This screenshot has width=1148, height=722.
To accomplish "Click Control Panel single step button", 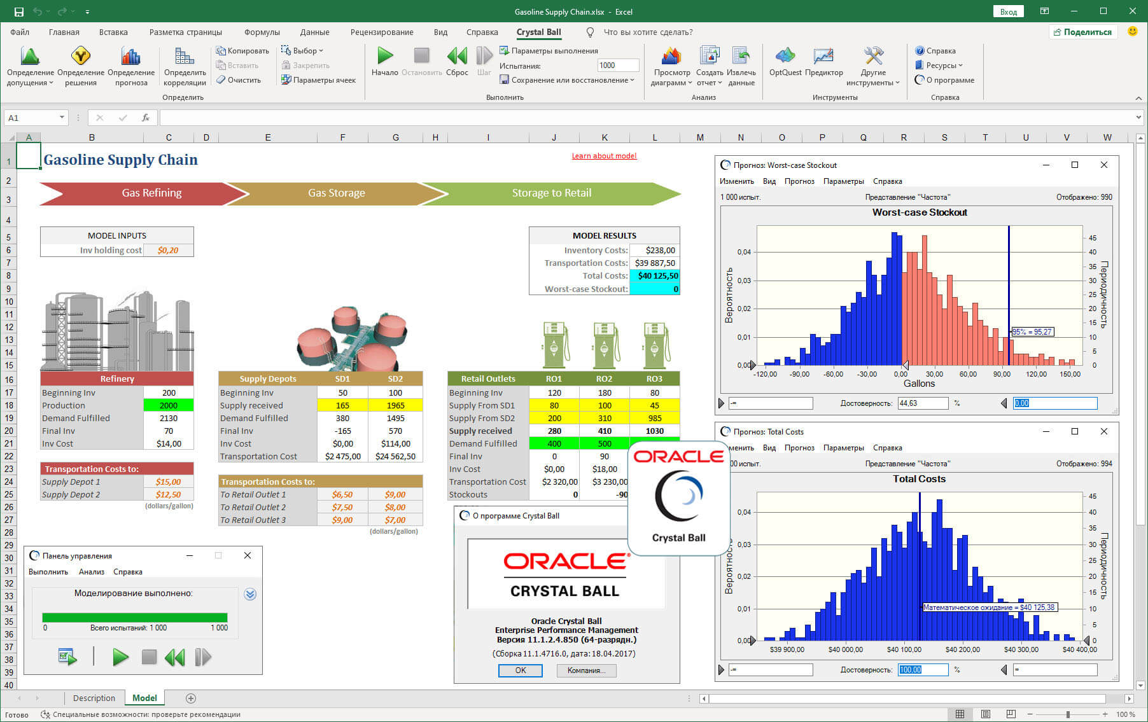I will coord(203,657).
